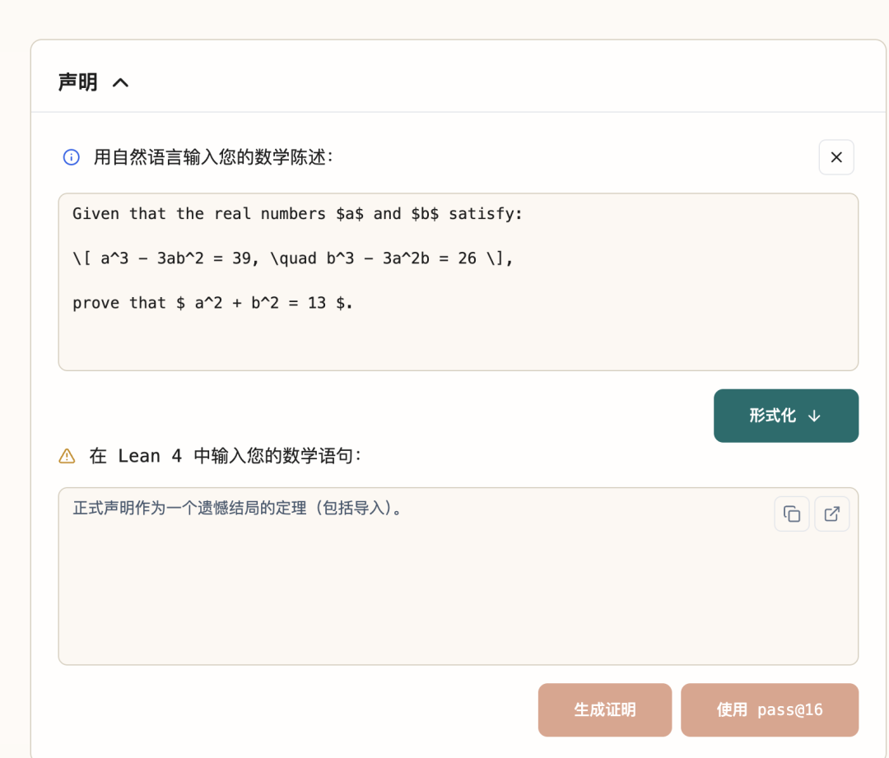Click the warning triangle icon beside Lean 4

click(67, 456)
